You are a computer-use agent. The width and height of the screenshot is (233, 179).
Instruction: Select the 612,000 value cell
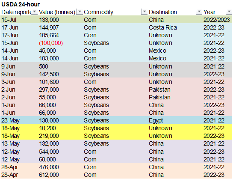pos(49,175)
